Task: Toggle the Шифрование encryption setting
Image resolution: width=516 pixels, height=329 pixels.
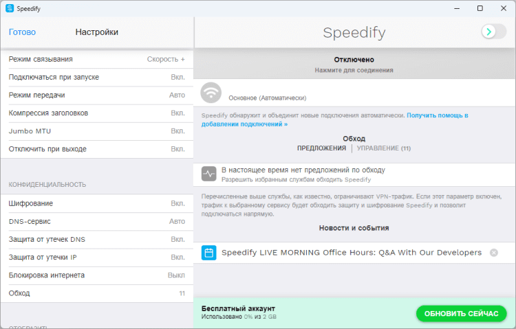Action: (x=178, y=203)
